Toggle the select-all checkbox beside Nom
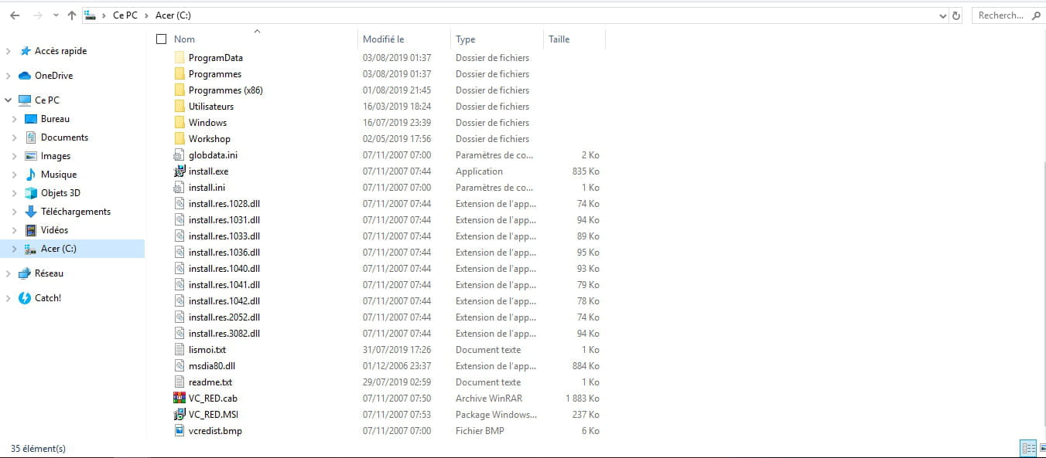This screenshot has height=458, width=1046. [x=161, y=39]
